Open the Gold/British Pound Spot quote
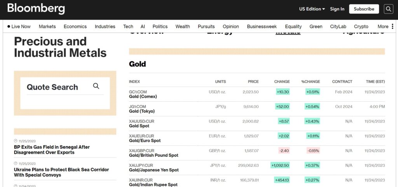The height and width of the screenshot is (187, 398). click(x=154, y=153)
